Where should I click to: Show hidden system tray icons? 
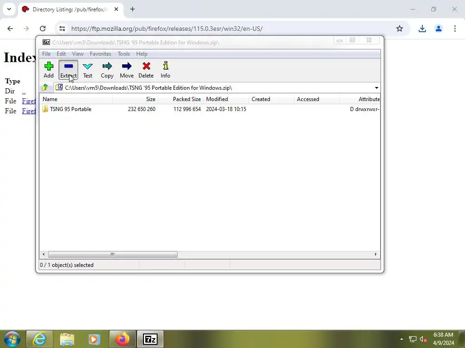401,339
